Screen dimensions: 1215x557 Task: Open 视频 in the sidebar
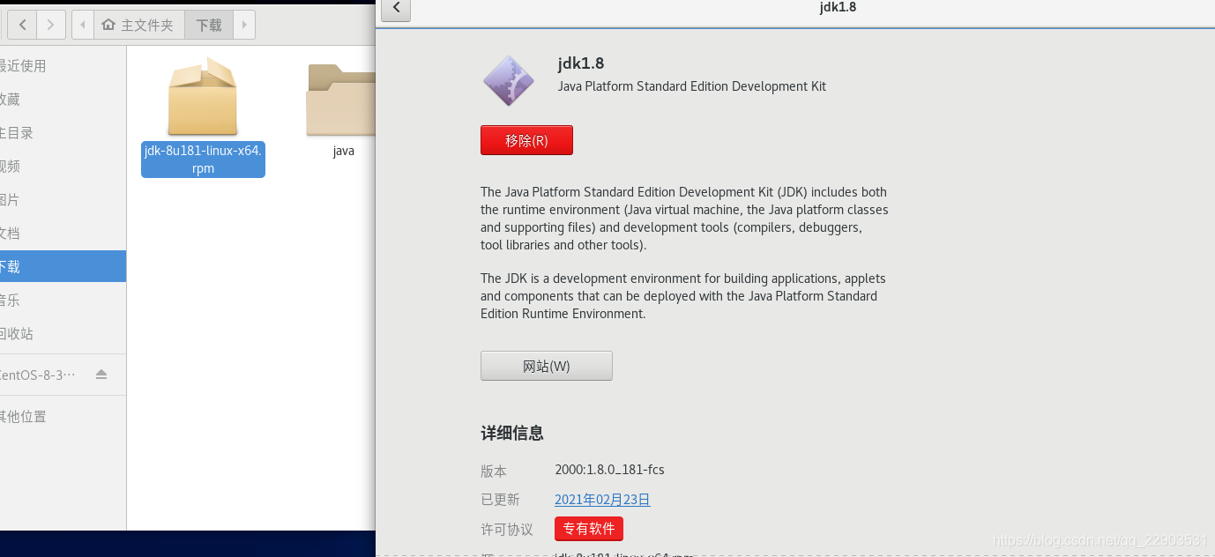63,166
